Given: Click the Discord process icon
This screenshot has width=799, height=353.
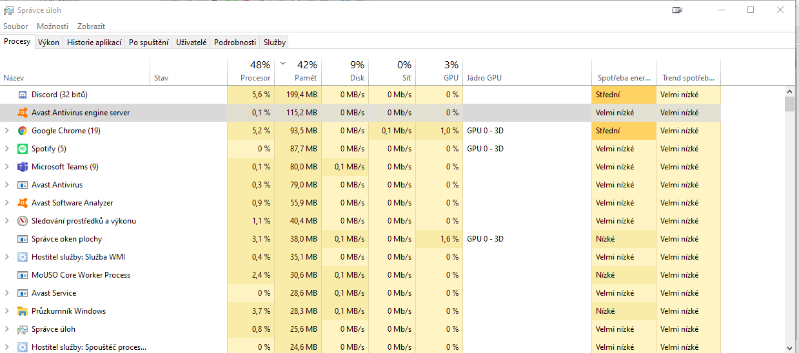Looking at the screenshot, I should [x=22, y=95].
